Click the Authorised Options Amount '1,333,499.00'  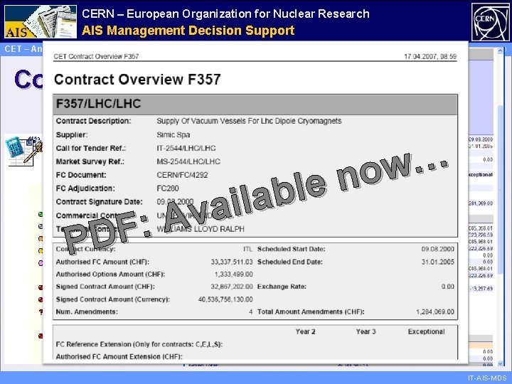click(x=234, y=274)
